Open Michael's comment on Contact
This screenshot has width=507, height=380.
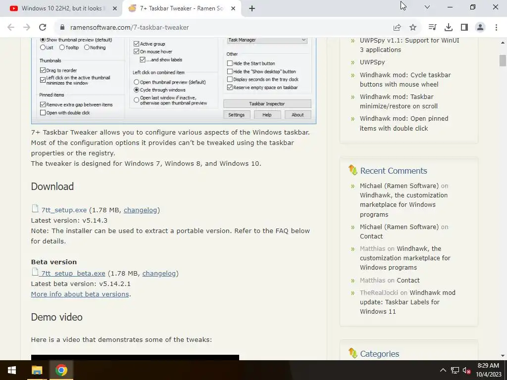coord(371,236)
